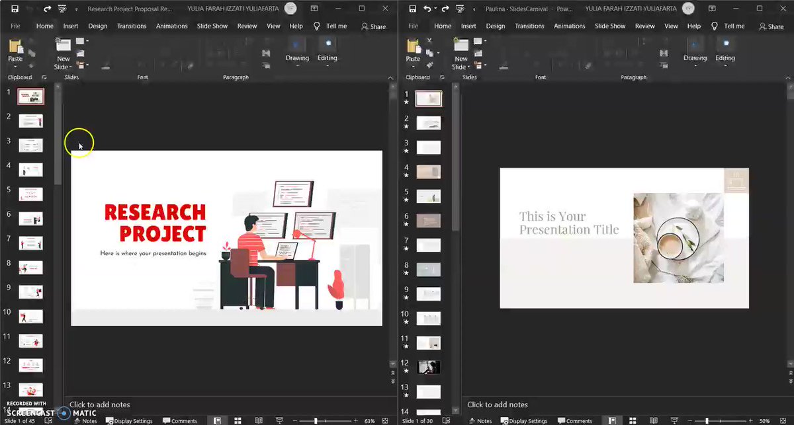Click Share button in left window
Viewport: 794px width, 425px height.
(374, 26)
